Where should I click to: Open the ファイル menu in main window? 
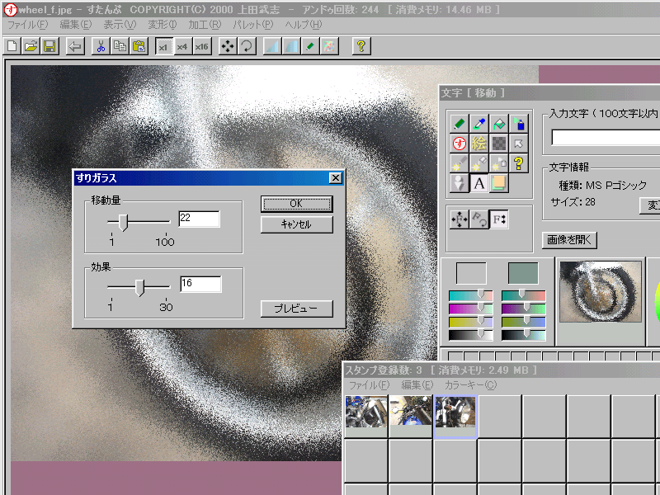[28, 25]
